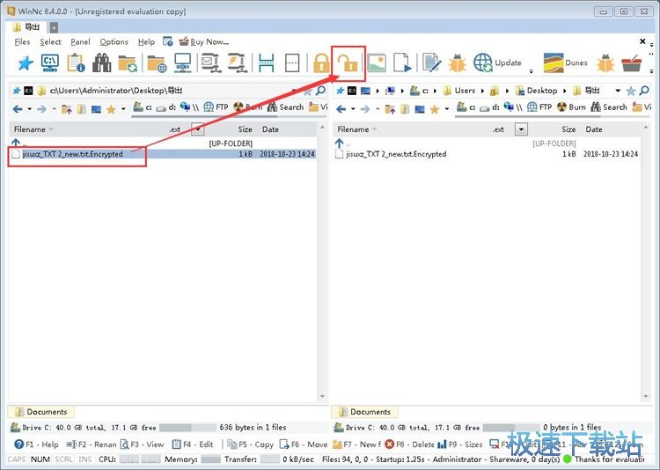The width and height of the screenshot is (660, 470).
Task: Click right panel FTP button
Action: click(539, 107)
